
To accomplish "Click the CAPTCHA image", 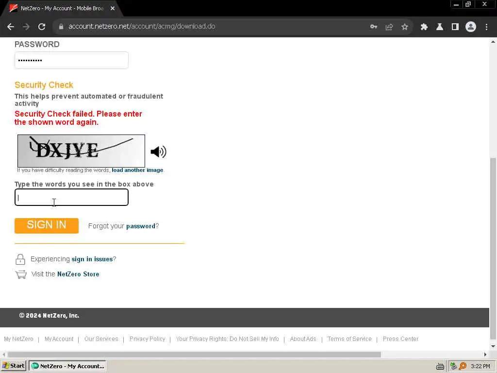I will pyautogui.click(x=81, y=151).
